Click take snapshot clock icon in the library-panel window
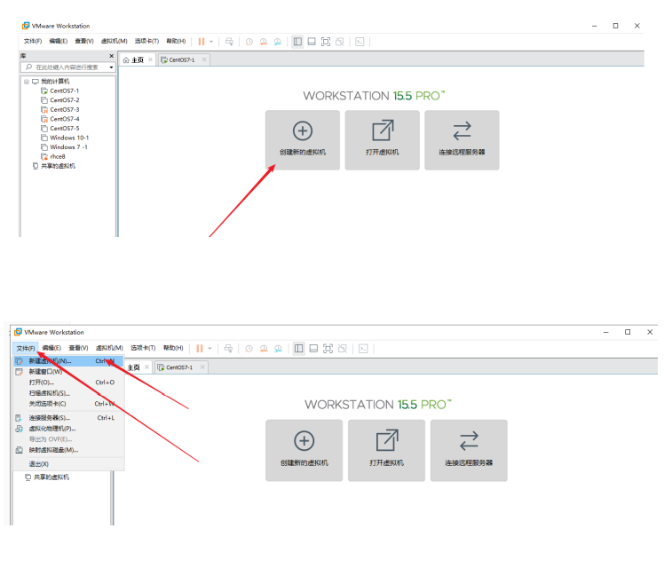 pyautogui.click(x=249, y=42)
